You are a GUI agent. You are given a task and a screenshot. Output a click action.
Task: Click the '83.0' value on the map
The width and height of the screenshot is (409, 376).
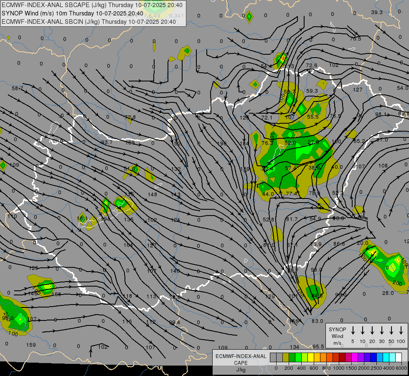point(317,321)
